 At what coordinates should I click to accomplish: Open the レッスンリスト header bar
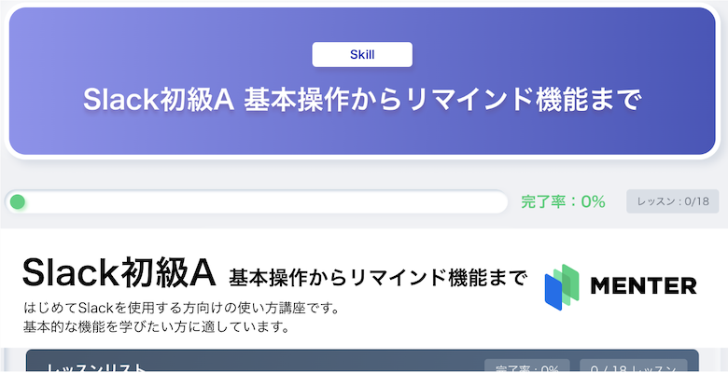pos(362,361)
